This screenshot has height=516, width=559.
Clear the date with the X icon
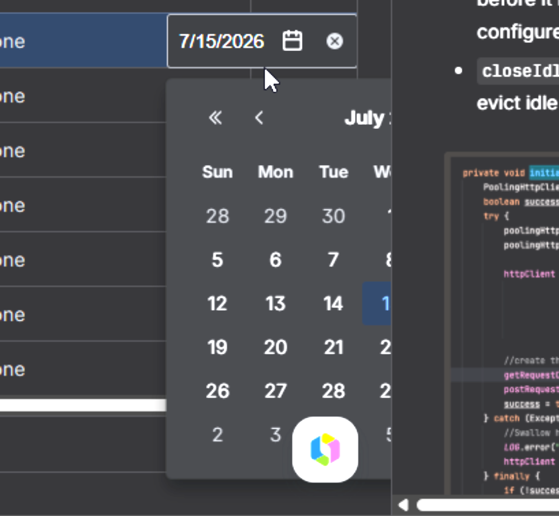point(334,41)
